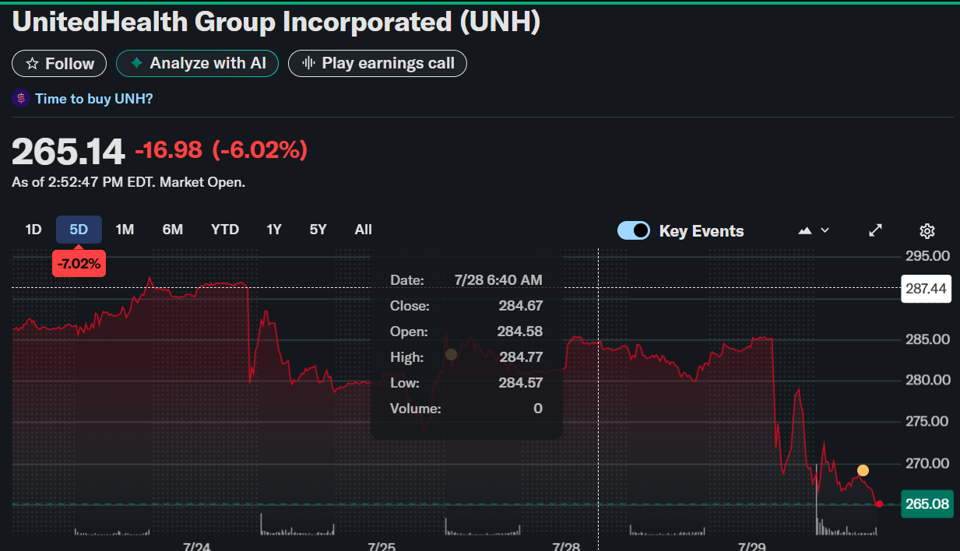Click the -7.02% range change badge
The height and width of the screenshot is (551, 960).
coord(79,263)
